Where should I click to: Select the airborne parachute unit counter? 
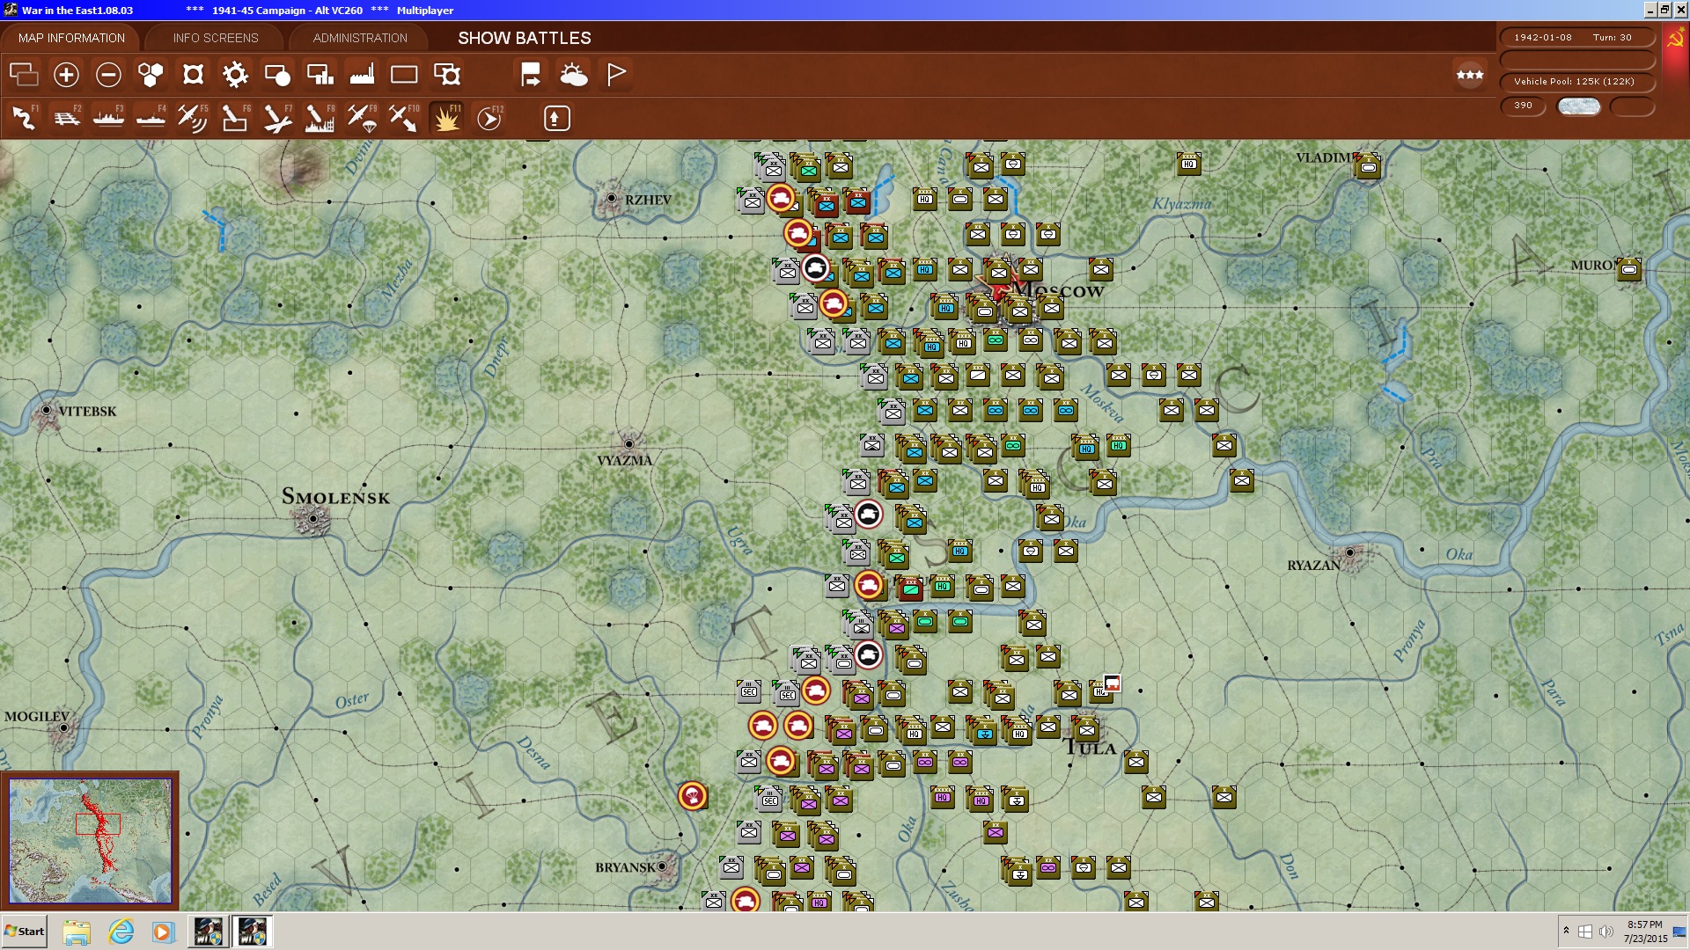(x=693, y=796)
